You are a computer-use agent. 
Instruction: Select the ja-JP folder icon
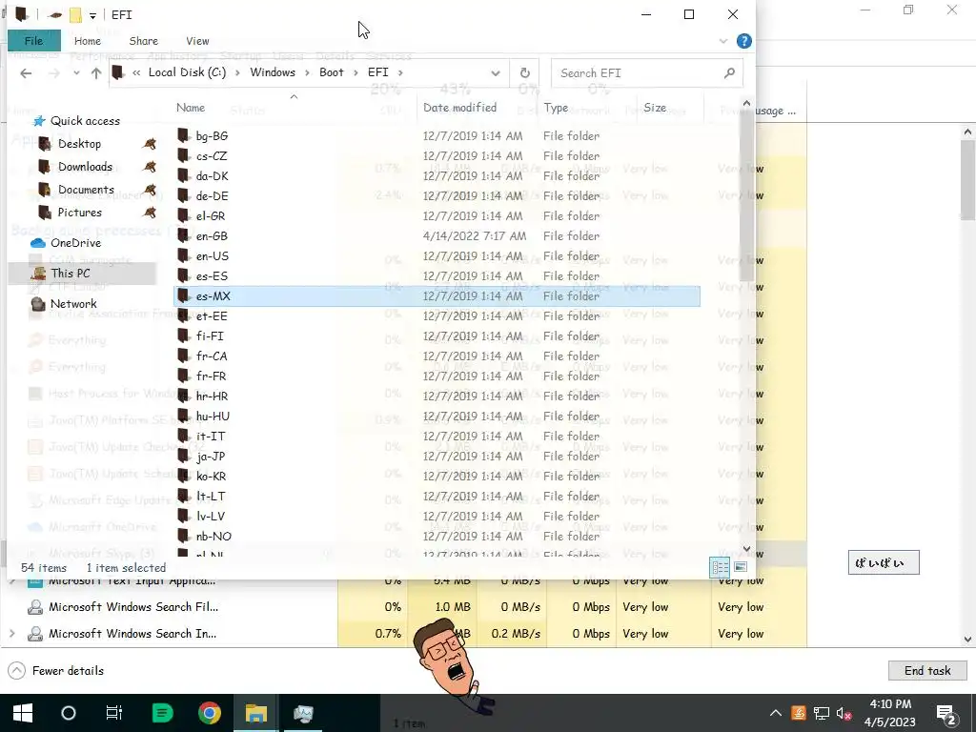183,457
